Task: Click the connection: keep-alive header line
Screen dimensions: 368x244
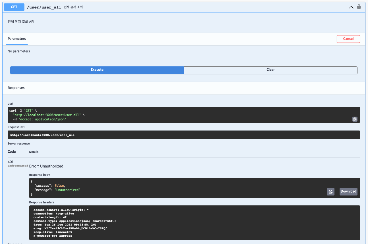Action: pyautogui.click(x=54, y=213)
